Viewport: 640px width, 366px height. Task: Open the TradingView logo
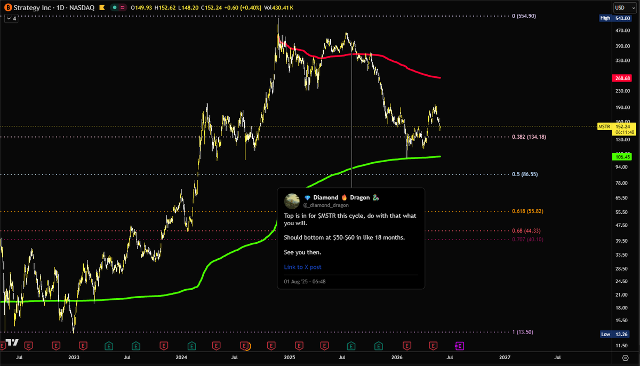pyautogui.click(x=12, y=342)
